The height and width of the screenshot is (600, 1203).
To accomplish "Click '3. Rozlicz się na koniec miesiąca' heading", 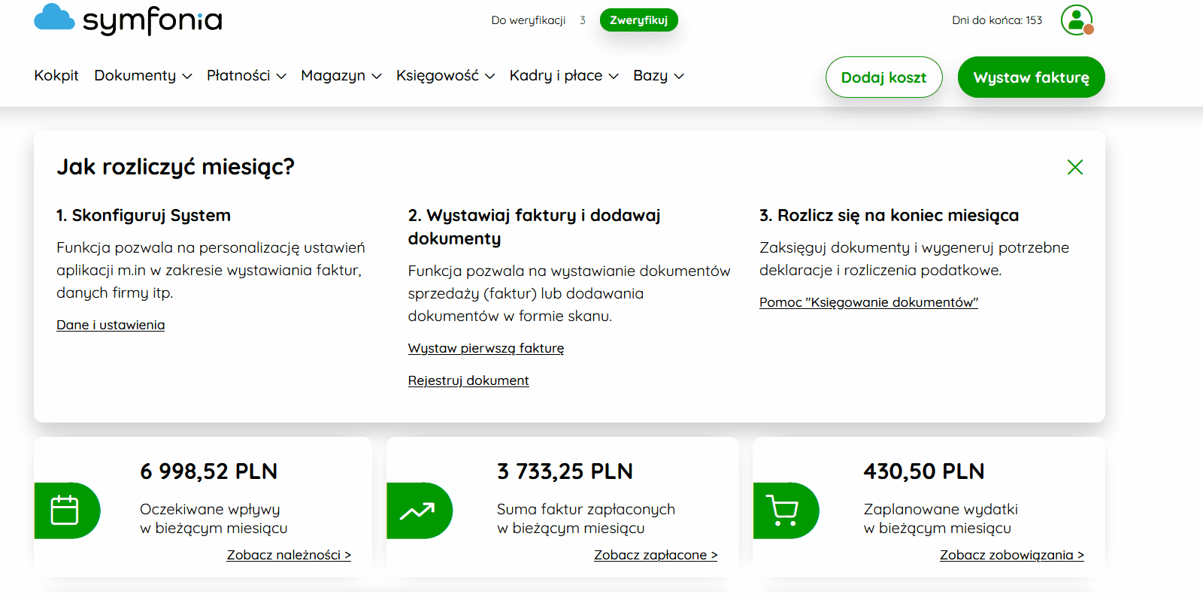I will point(889,215).
